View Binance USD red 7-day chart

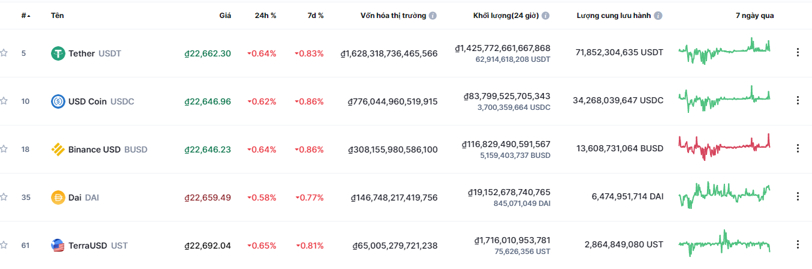point(724,147)
